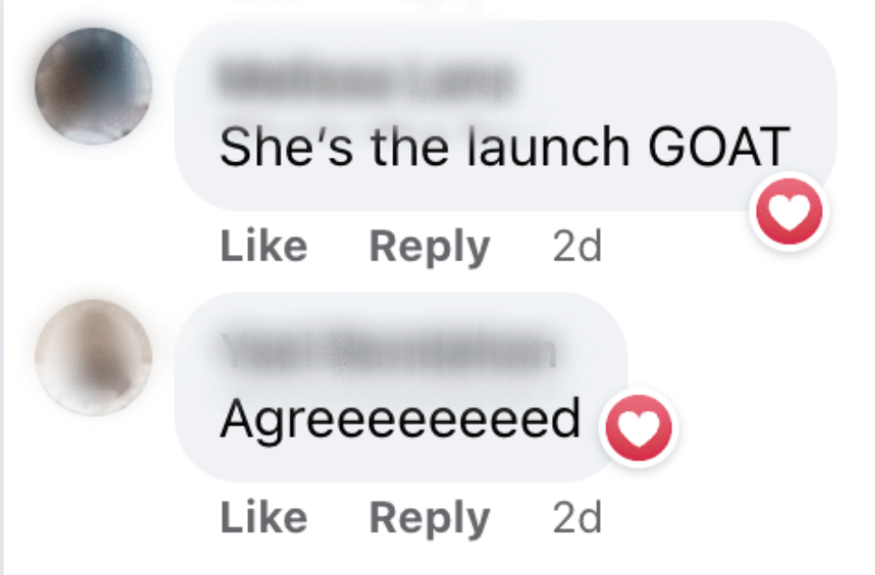This screenshot has width=875, height=575.
Task: Click the heart reaction on the GOAT comment
Action: (x=789, y=212)
